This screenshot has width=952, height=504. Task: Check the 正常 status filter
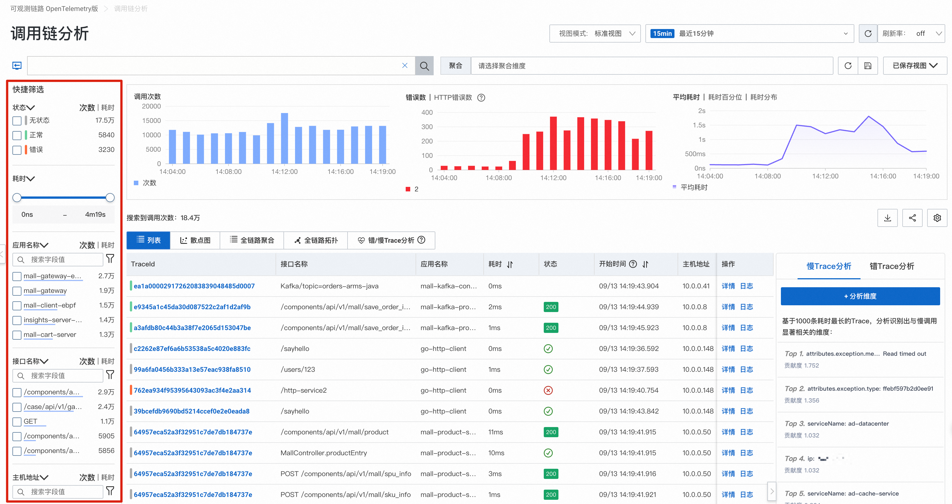[17, 135]
